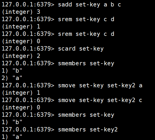Click the '(integer) 2' scard result
Screen dimensions: 155x140
pos(21,56)
